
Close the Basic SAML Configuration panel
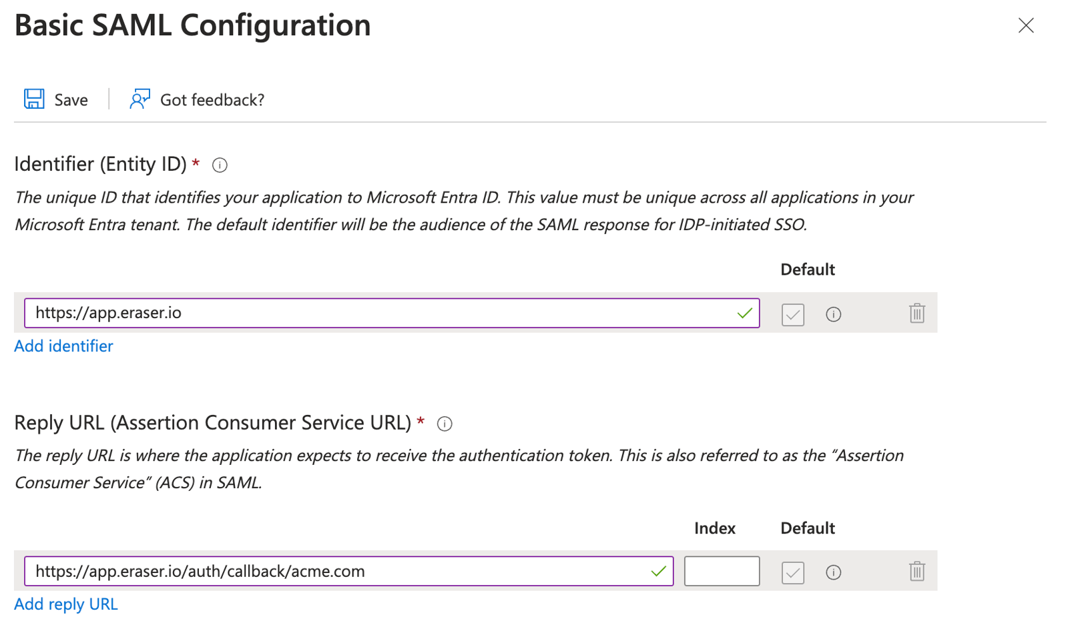point(1026,25)
